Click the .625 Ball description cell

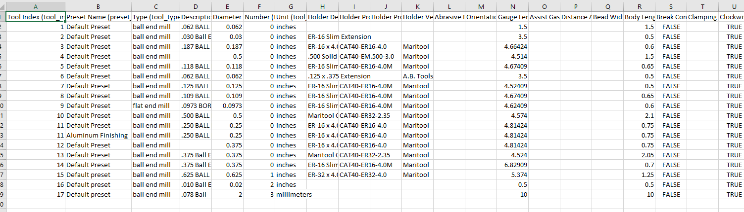coord(196,175)
